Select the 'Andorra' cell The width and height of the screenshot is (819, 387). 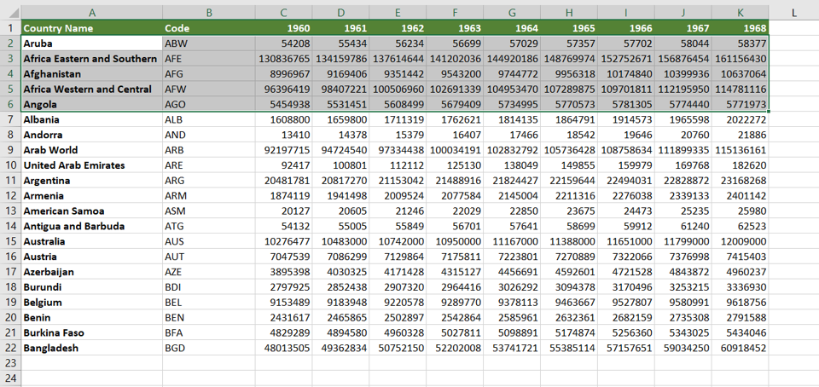[92, 135]
